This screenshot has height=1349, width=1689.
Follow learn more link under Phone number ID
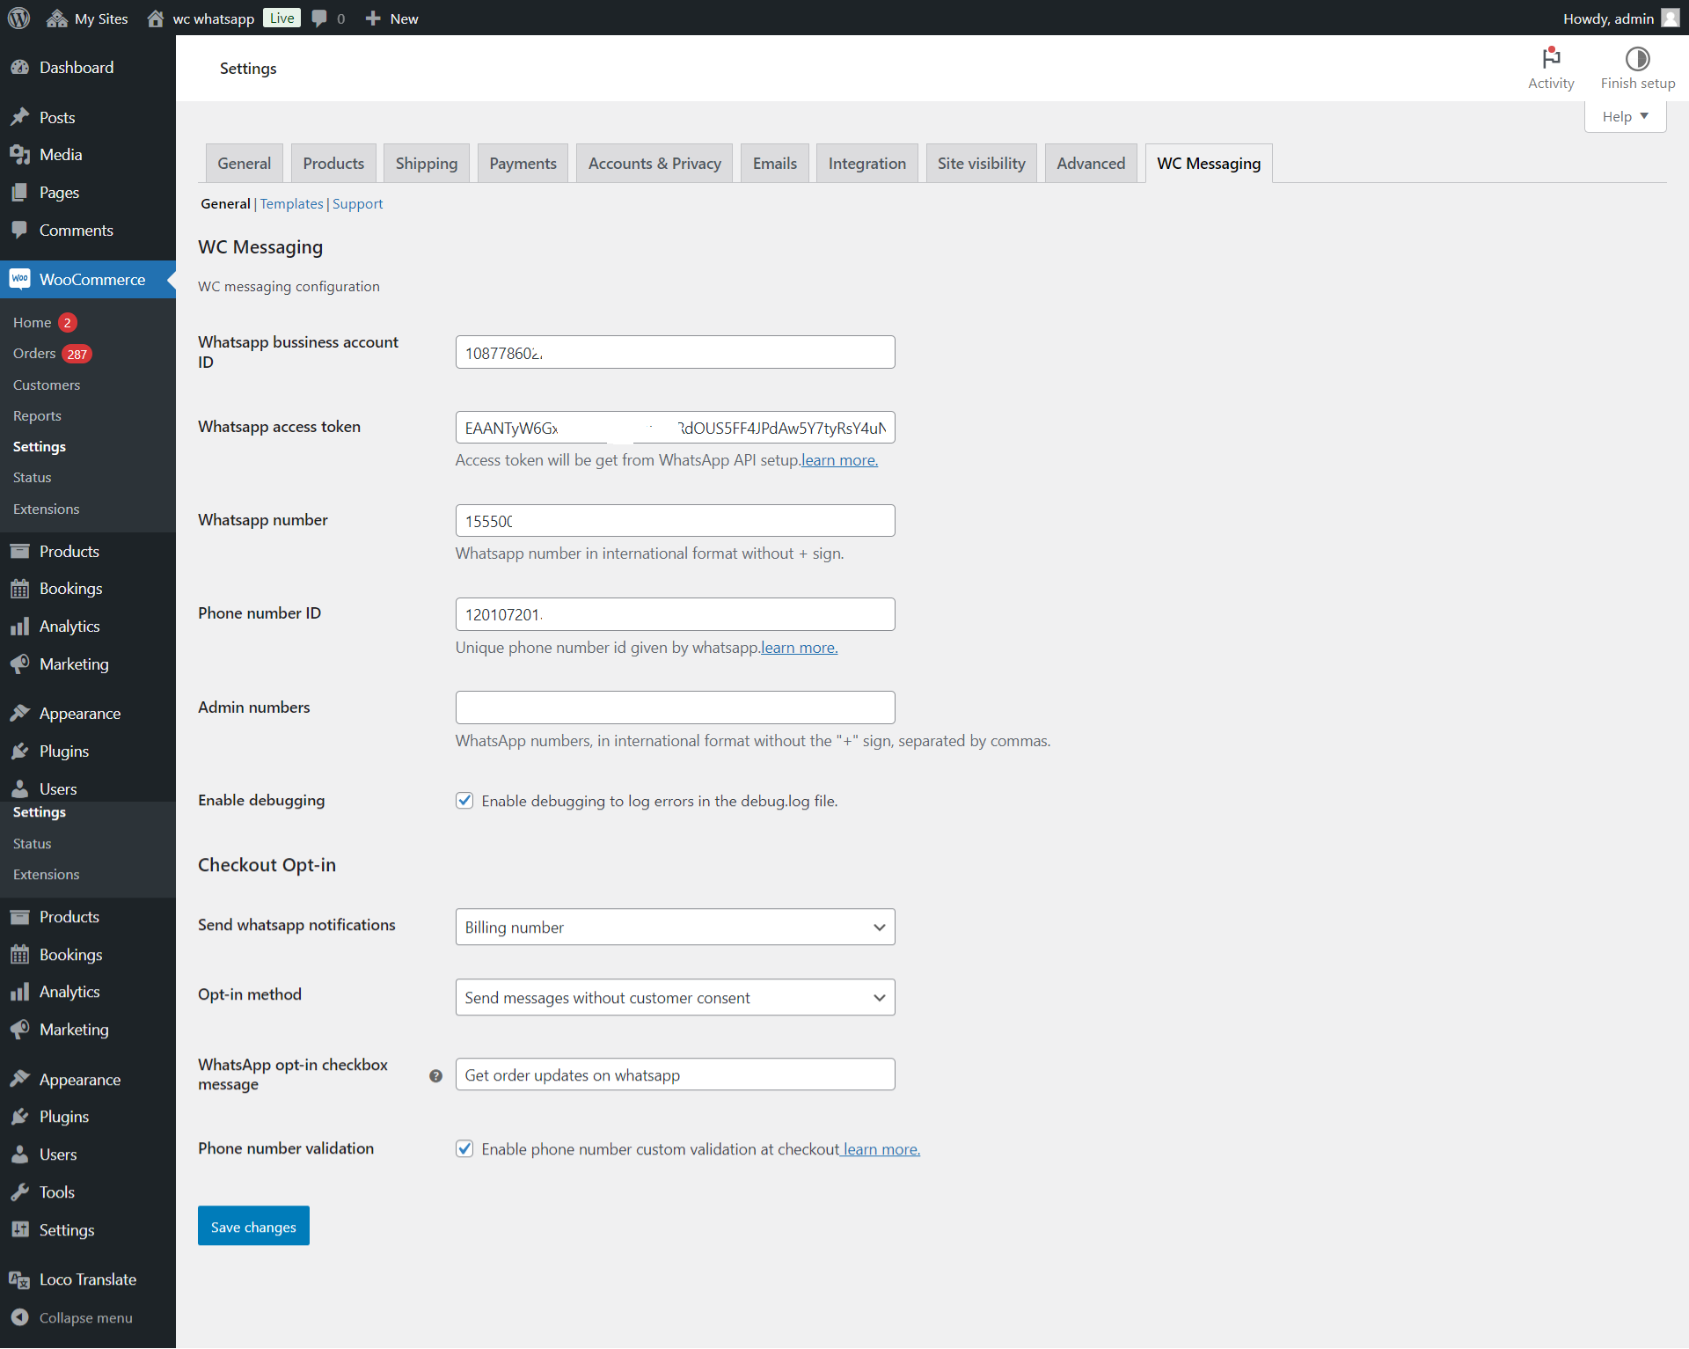tap(799, 648)
